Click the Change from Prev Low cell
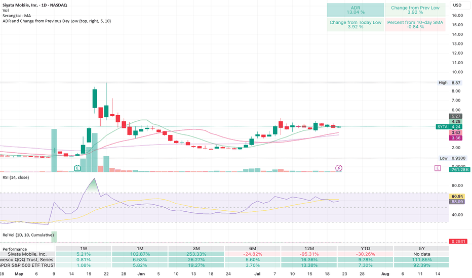Image resolution: width=472 pixels, height=278 pixels. [415, 10]
